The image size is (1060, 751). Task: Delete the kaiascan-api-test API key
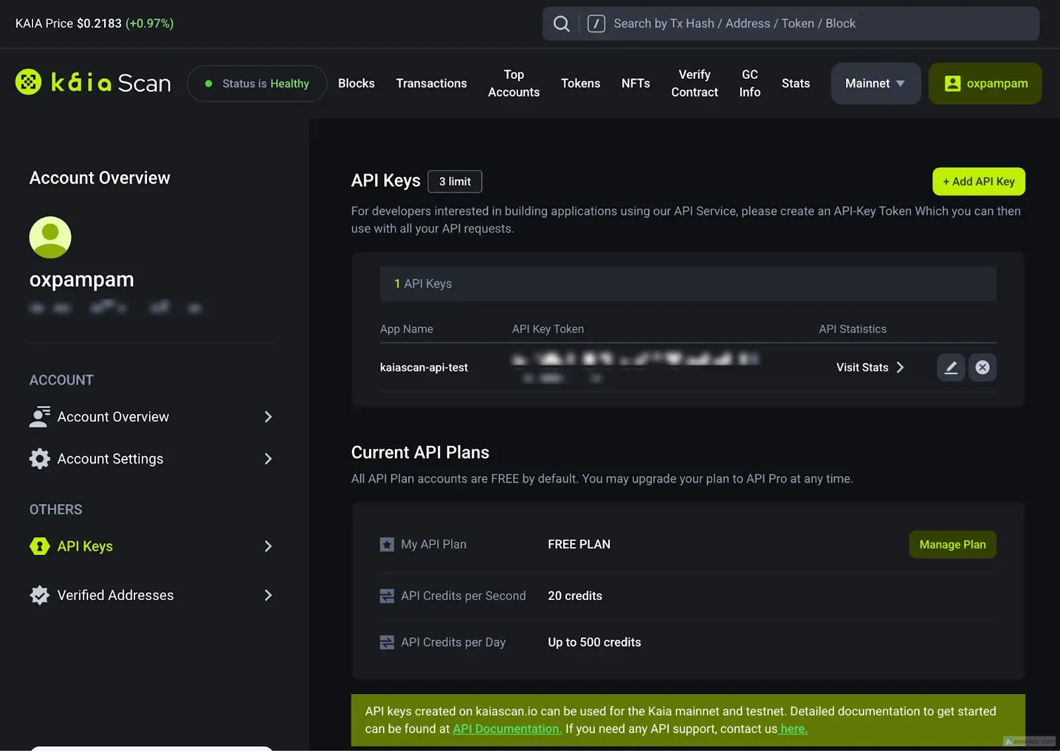click(982, 368)
